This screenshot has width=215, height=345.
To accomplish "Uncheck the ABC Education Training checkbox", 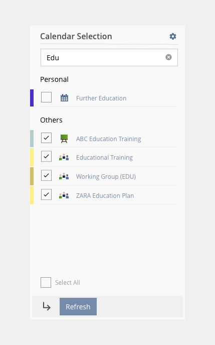I will tap(46, 138).
